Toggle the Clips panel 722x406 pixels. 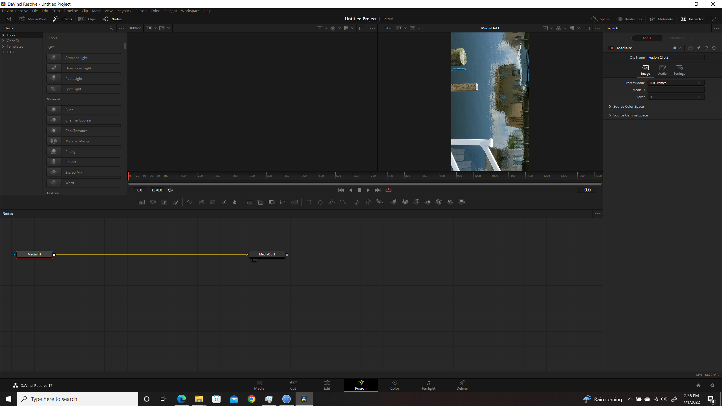87,19
